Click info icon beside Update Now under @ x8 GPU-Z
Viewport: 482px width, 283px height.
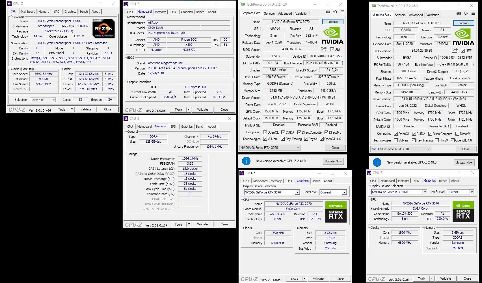[377, 162]
